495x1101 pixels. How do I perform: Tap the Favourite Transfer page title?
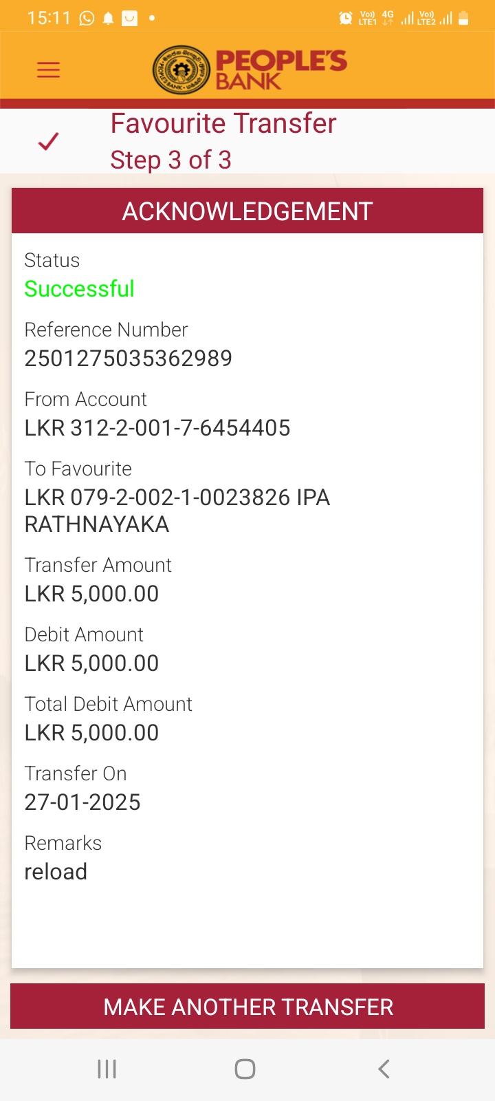(x=223, y=124)
